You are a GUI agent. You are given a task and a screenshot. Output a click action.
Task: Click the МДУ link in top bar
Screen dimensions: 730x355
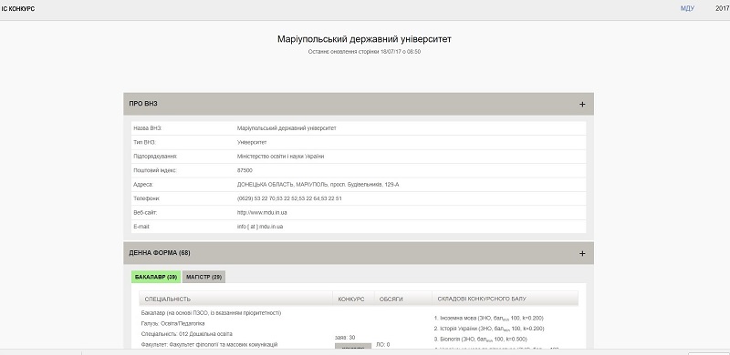tap(687, 8)
